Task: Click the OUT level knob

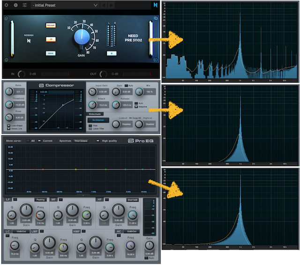Action: click(103, 74)
